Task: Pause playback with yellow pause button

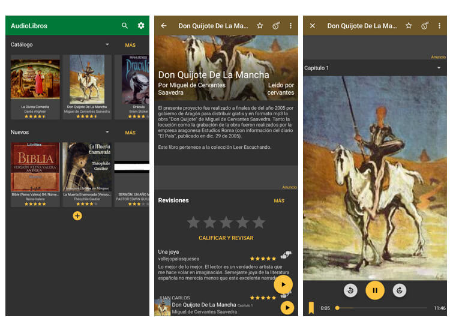Action: pyautogui.click(x=375, y=290)
